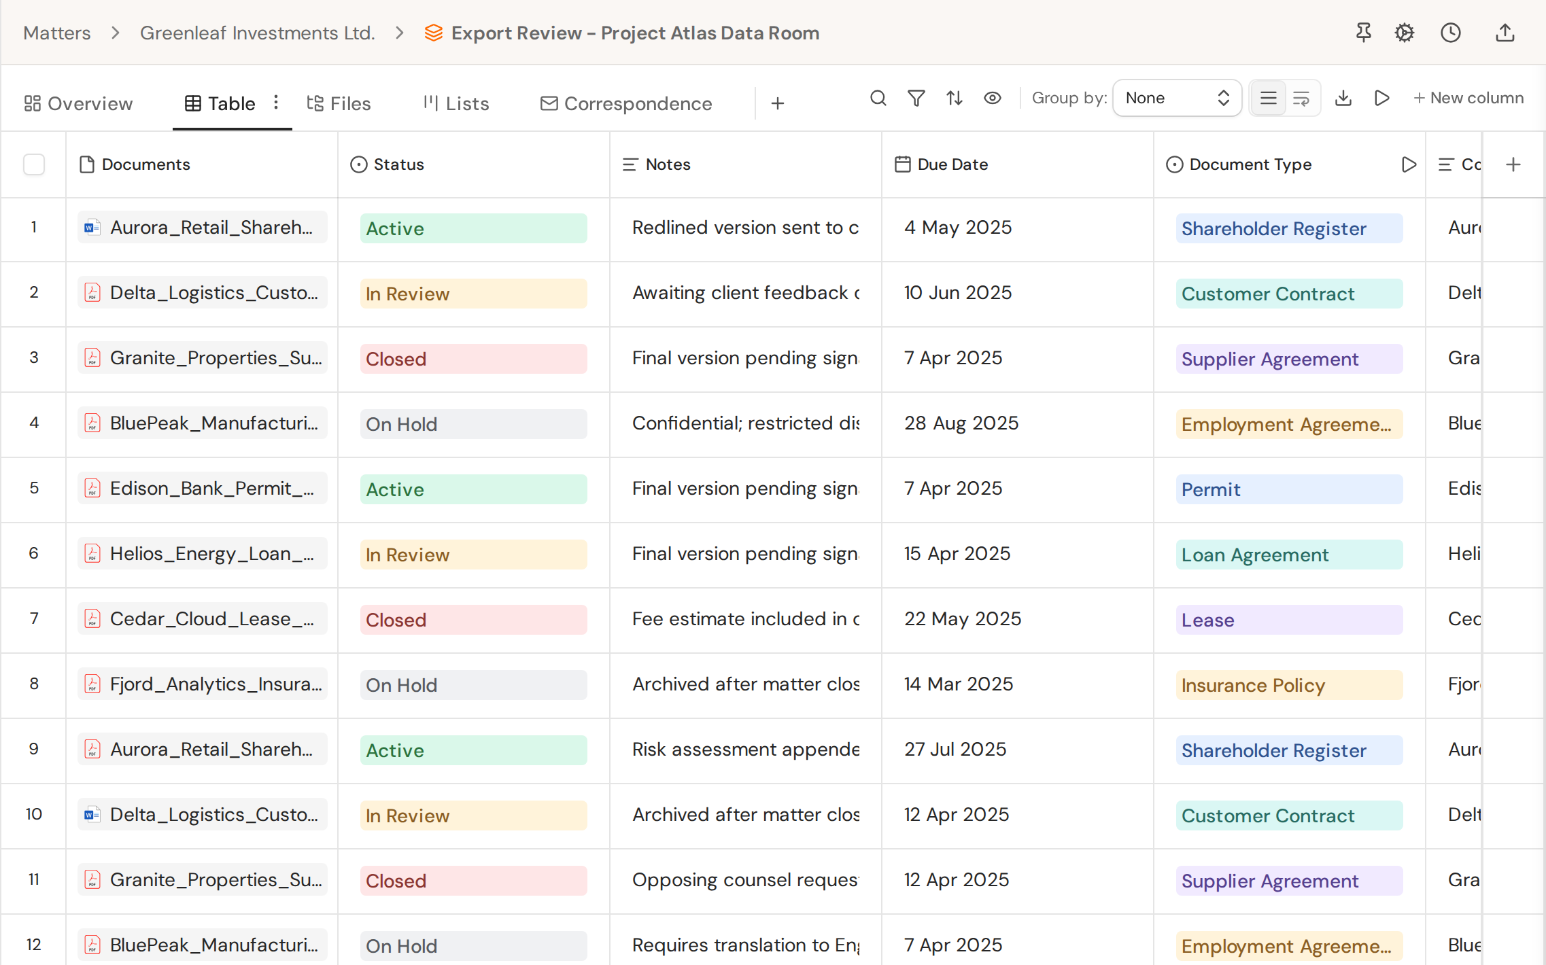The image size is (1546, 965).
Task: Click the Word file icon for row 1
Action: click(92, 228)
